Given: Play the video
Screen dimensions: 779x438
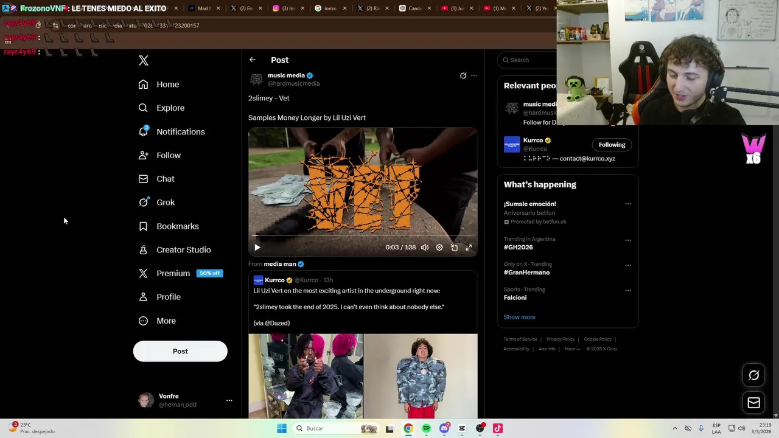Looking at the screenshot, I should tap(257, 248).
